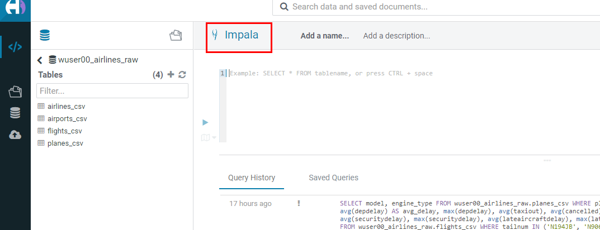Select the planes_csv table
The height and width of the screenshot is (230, 600).
tap(65, 143)
